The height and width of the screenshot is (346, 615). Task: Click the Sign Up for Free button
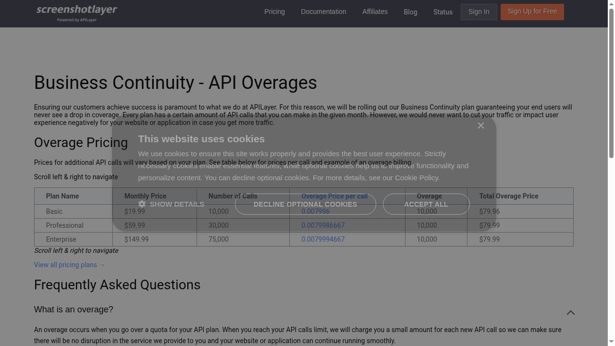pos(532,12)
